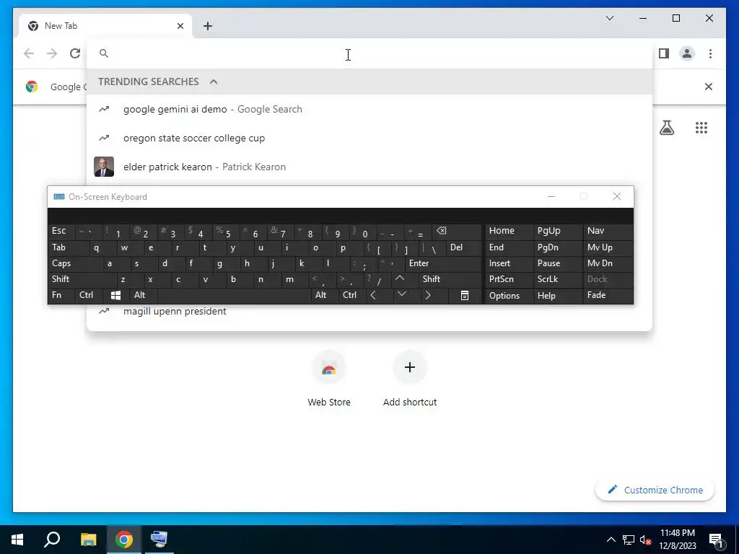This screenshot has height=554, width=739.
Task: Open File Explorer from taskbar
Action: pyautogui.click(x=88, y=540)
